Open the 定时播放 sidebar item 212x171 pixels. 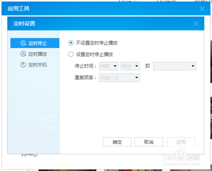[33, 54]
